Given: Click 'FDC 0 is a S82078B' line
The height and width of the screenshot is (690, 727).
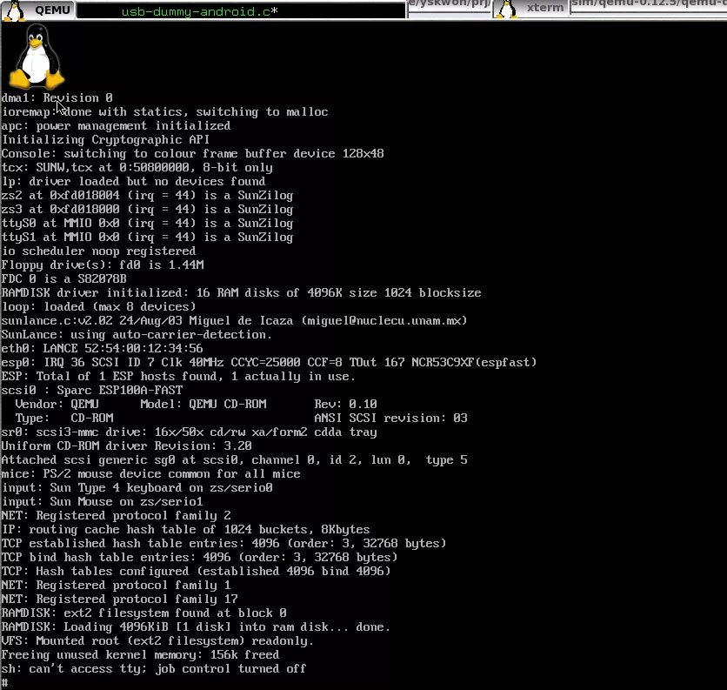Looking at the screenshot, I should pyautogui.click(x=64, y=279).
